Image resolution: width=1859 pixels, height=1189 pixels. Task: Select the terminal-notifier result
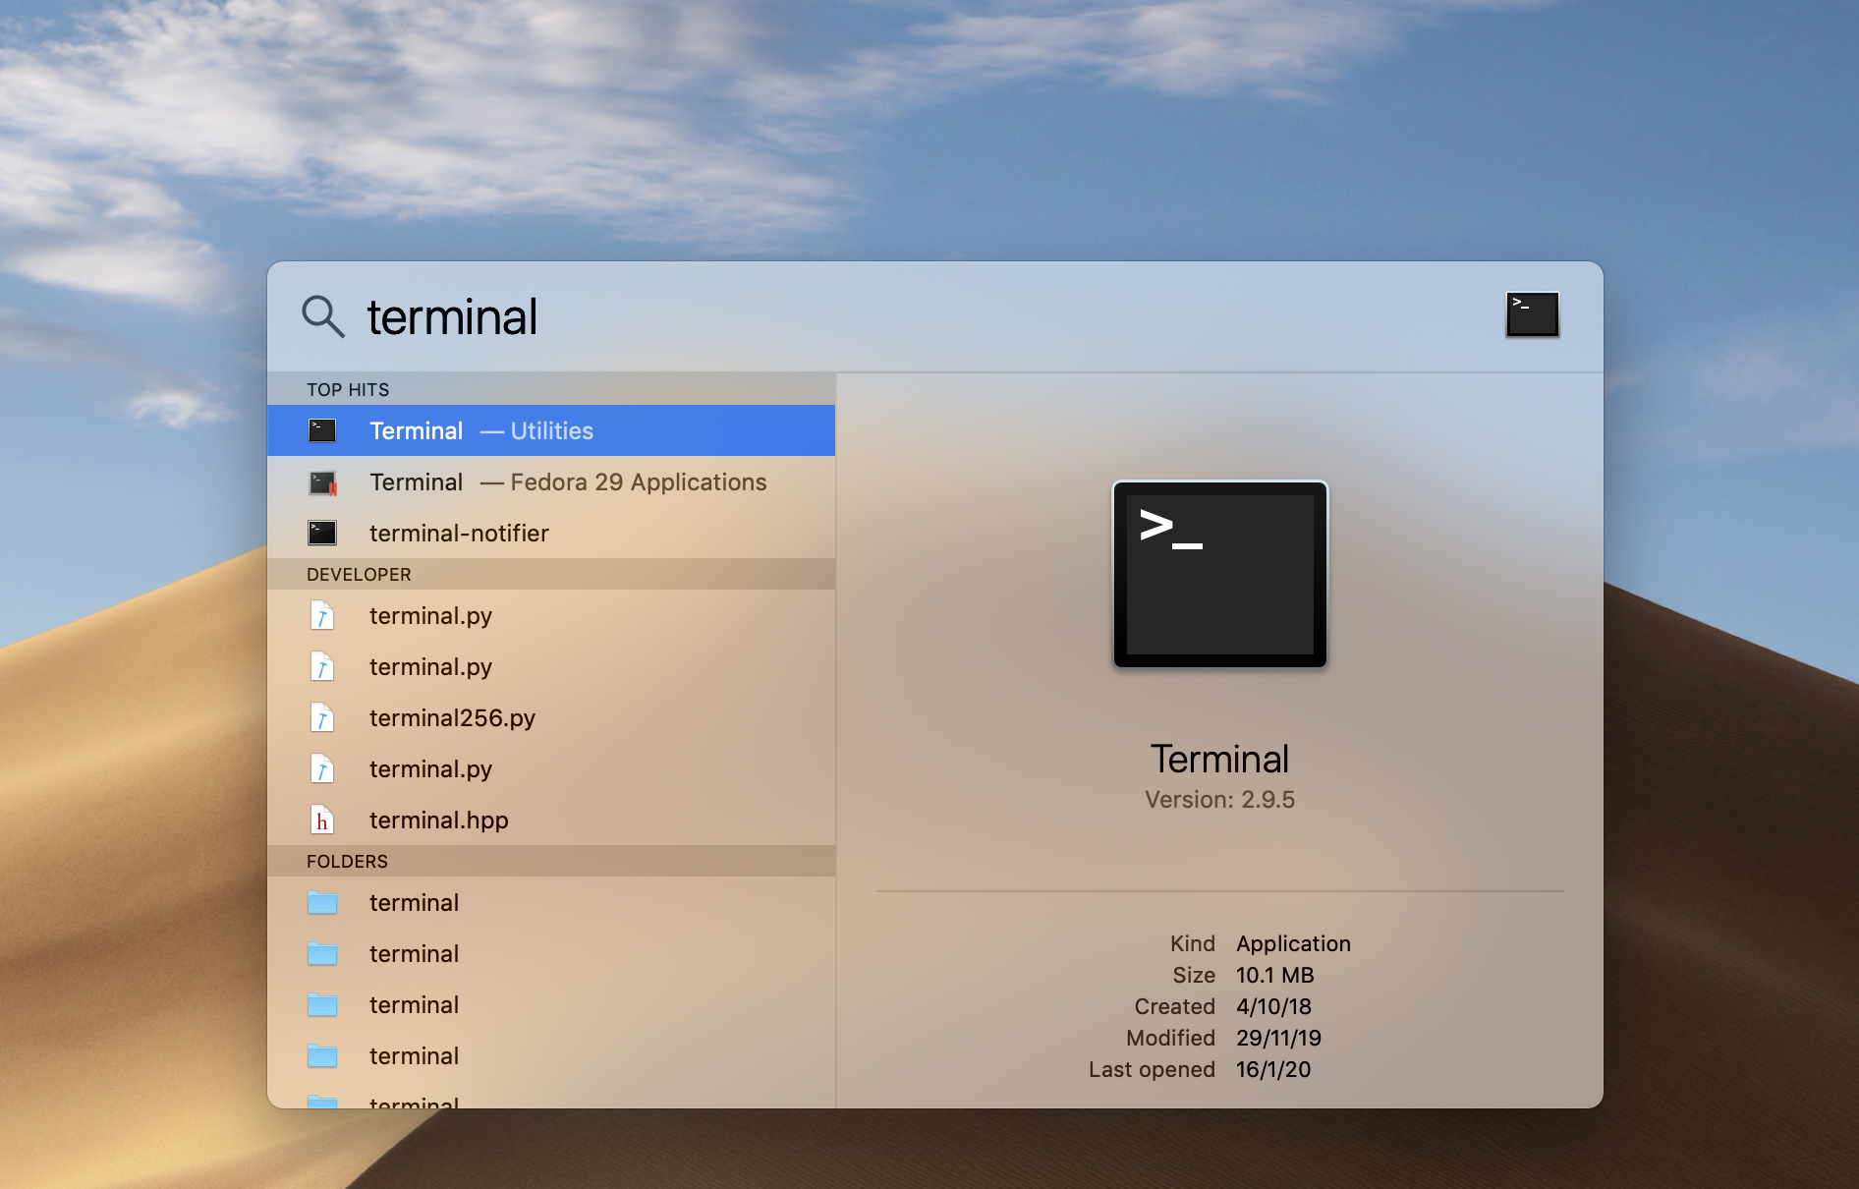click(x=551, y=533)
